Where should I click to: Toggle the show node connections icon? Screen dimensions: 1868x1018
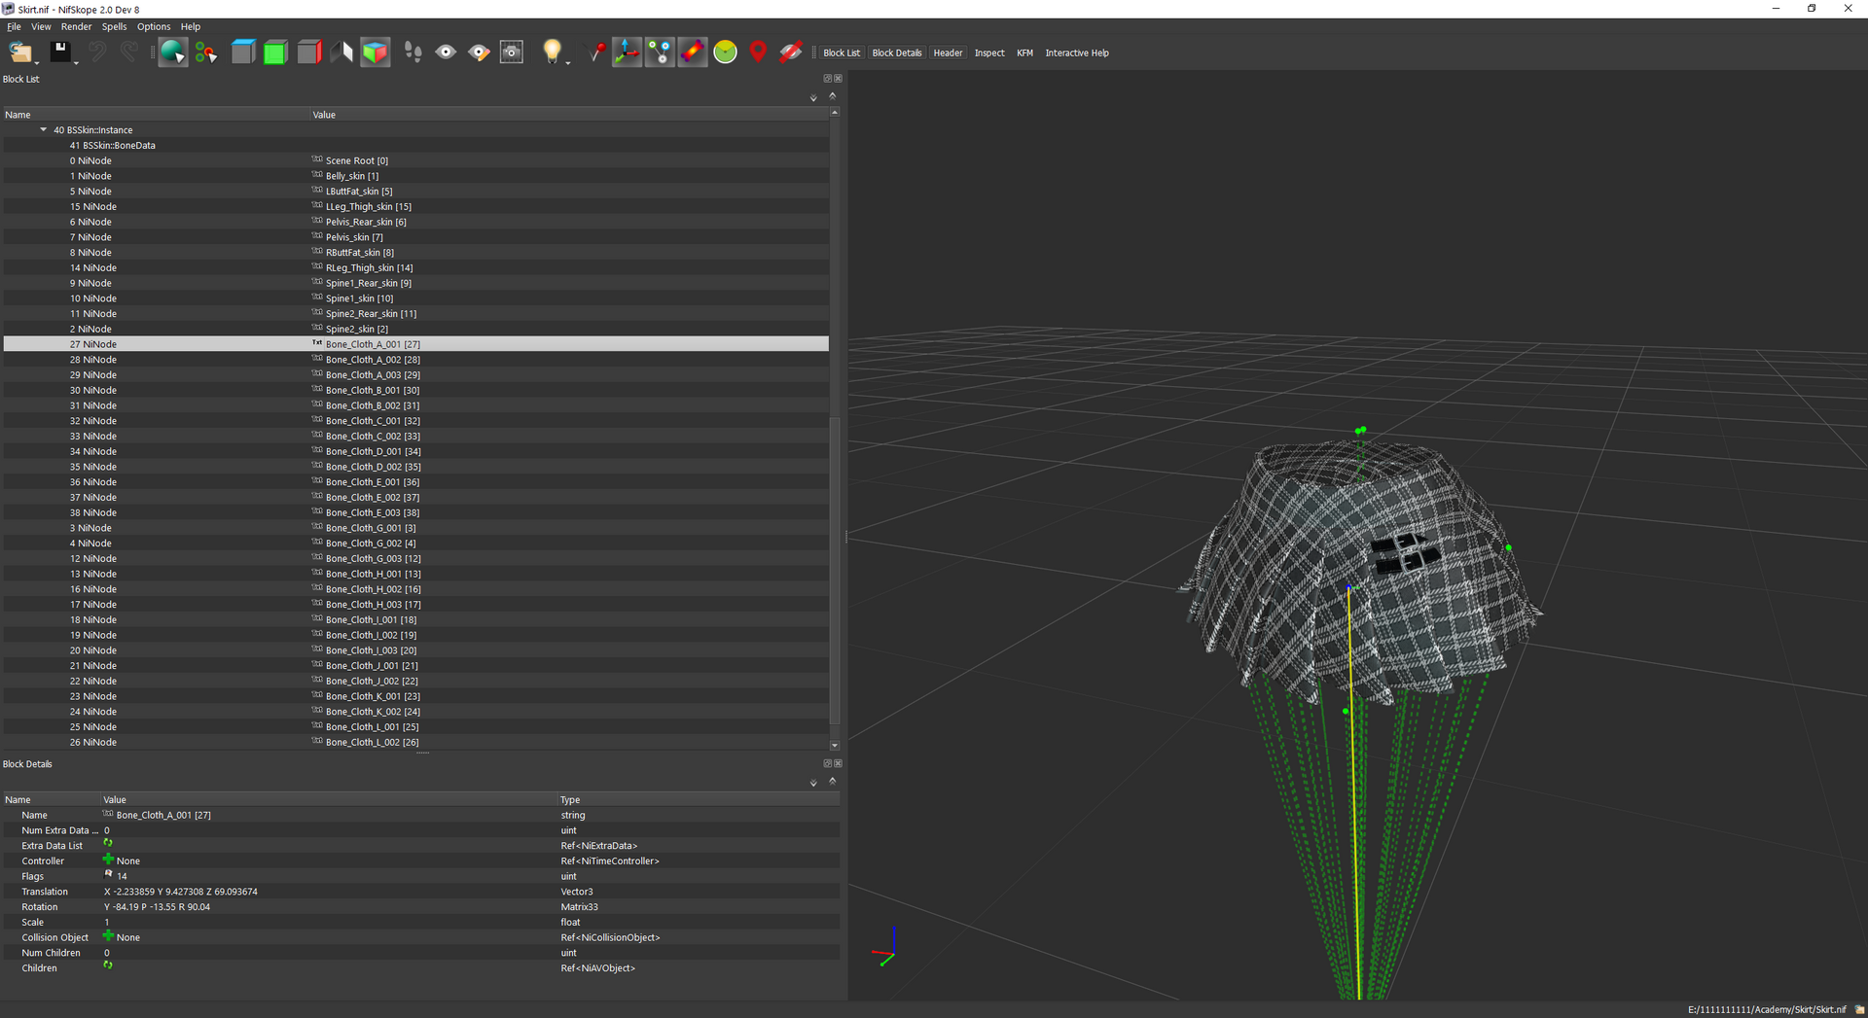coord(660,53)
